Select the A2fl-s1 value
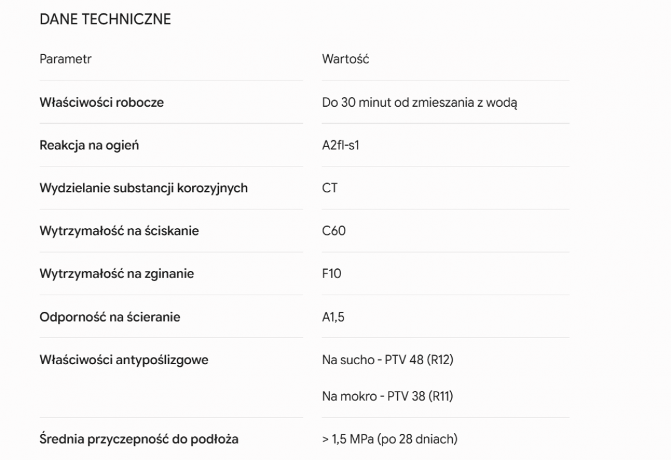 pos(340,145)
